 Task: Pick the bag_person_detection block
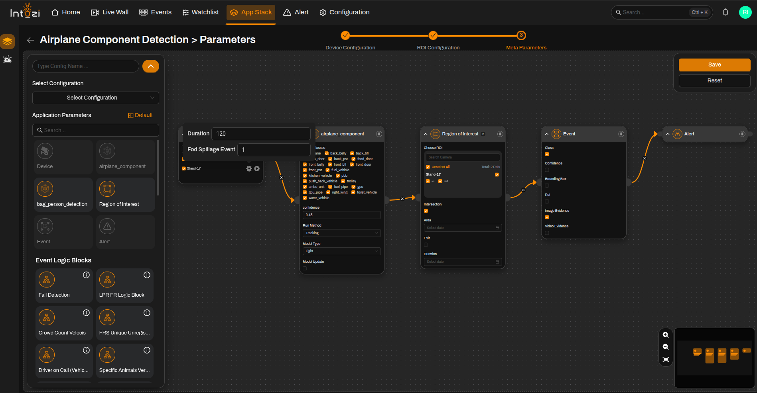63,195
